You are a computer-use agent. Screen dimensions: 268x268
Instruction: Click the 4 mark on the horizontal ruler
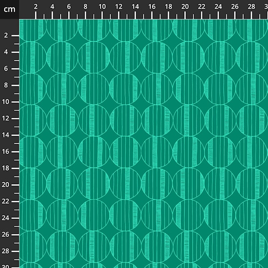tap(52, 7)
